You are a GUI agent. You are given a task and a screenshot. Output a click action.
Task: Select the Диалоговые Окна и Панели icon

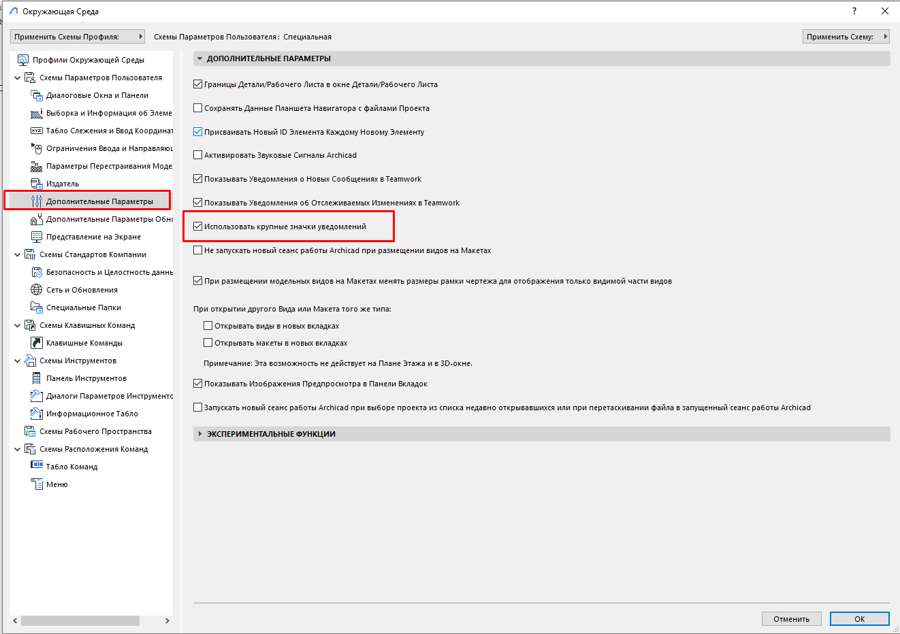tap(37, 95)
